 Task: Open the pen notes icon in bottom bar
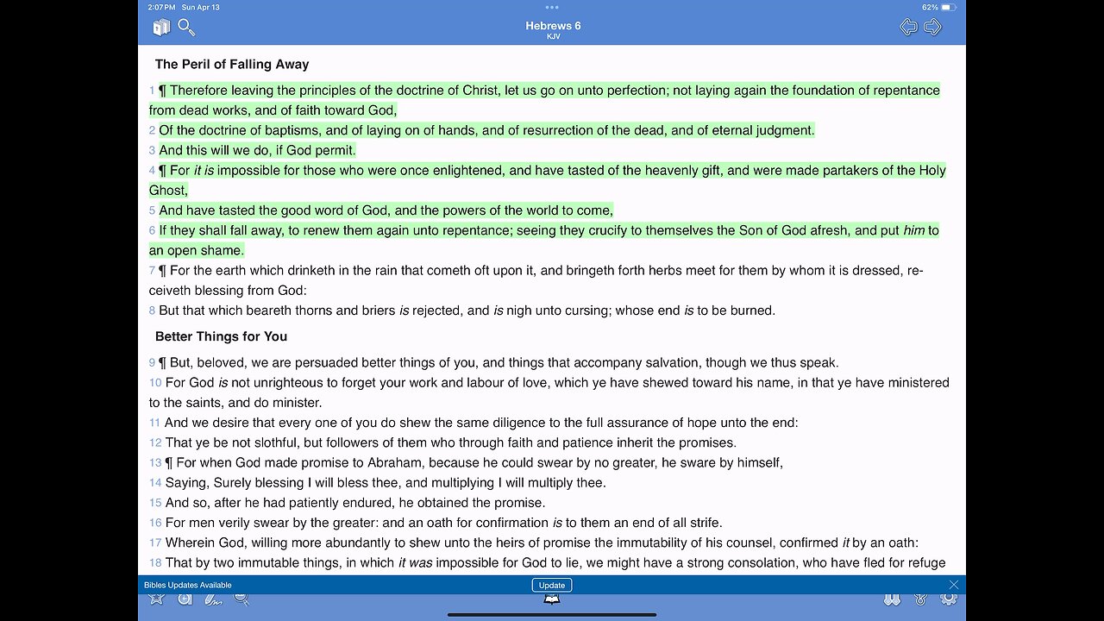coord(213,599)
